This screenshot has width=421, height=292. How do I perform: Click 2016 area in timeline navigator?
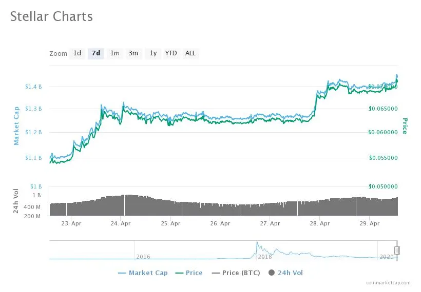[143, 255]
